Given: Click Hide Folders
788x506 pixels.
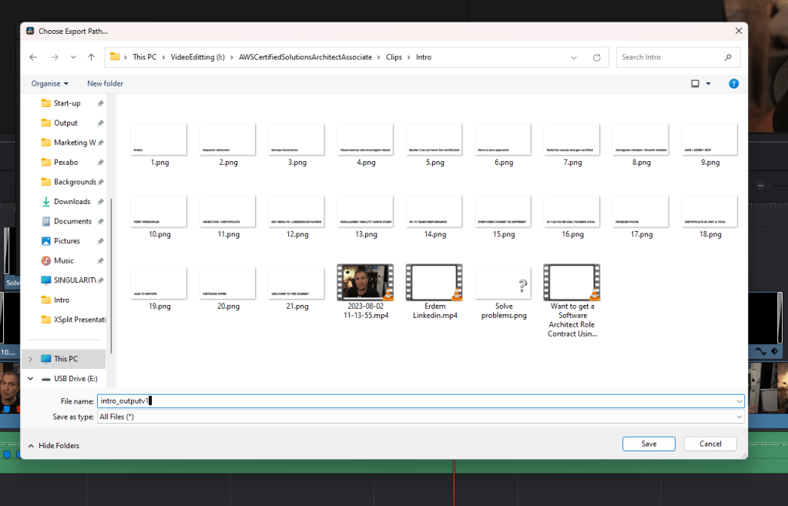Looking at the screenshot, I should click(54, 446).
